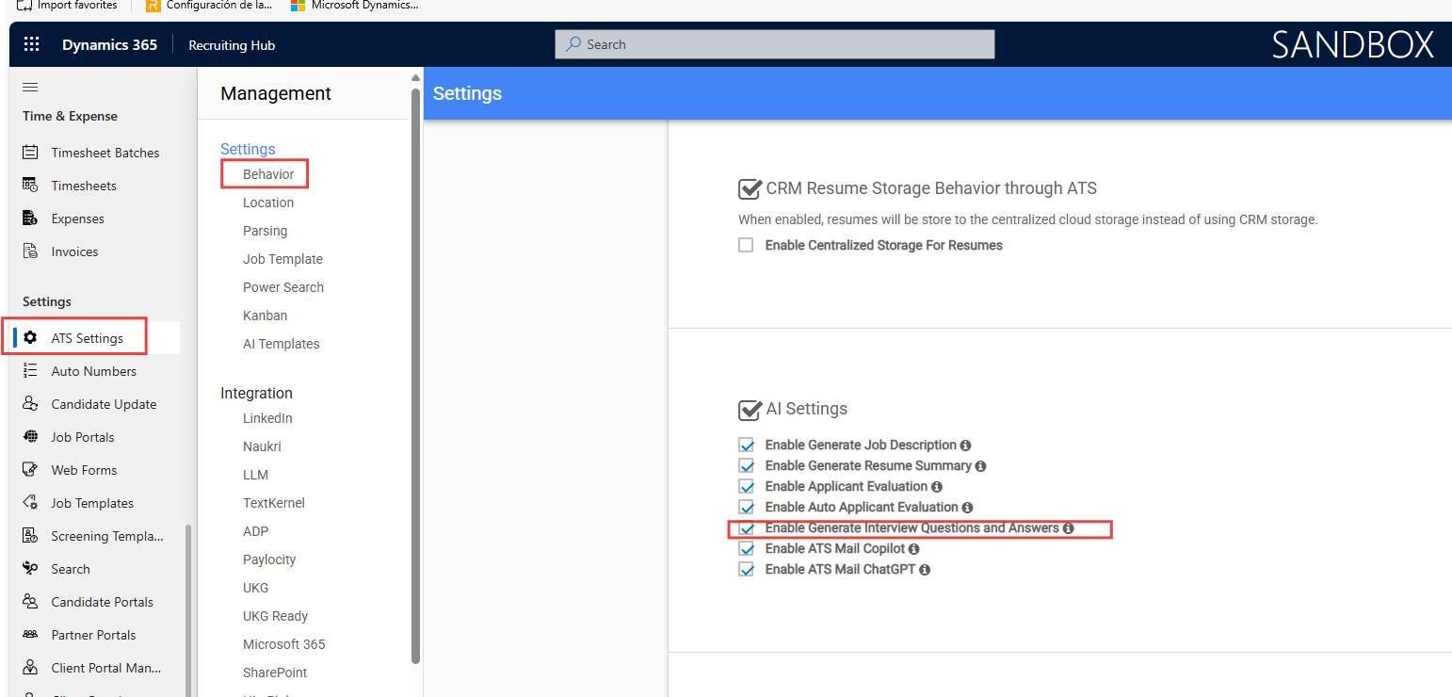The height and width of the screenshot is (697, 1452).
Task: Open ADP integration
Action: [256, 531]
